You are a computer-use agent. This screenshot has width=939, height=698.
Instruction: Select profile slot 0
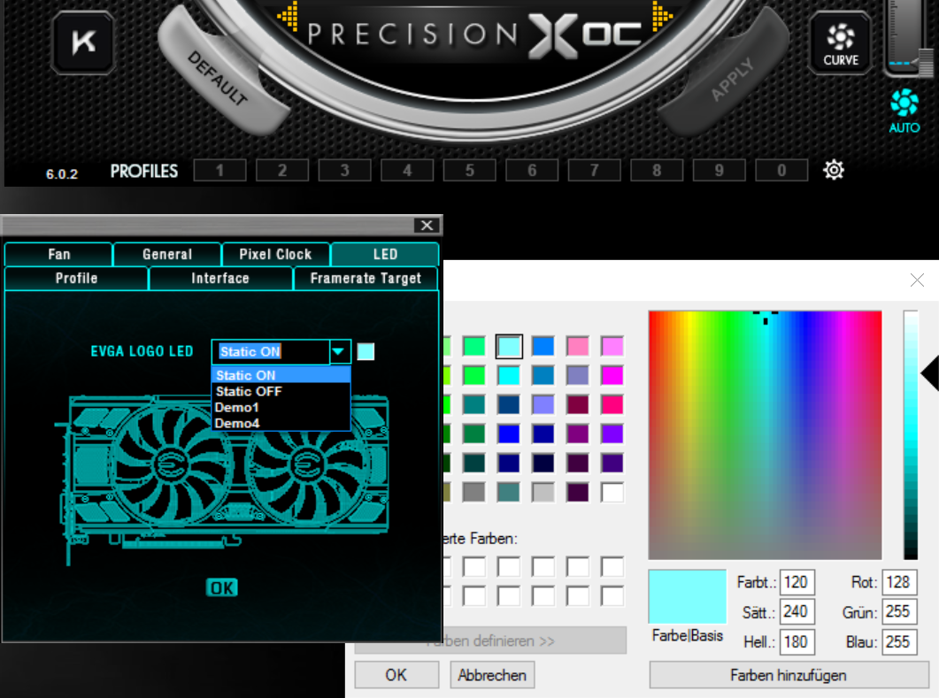coord(781,170)
